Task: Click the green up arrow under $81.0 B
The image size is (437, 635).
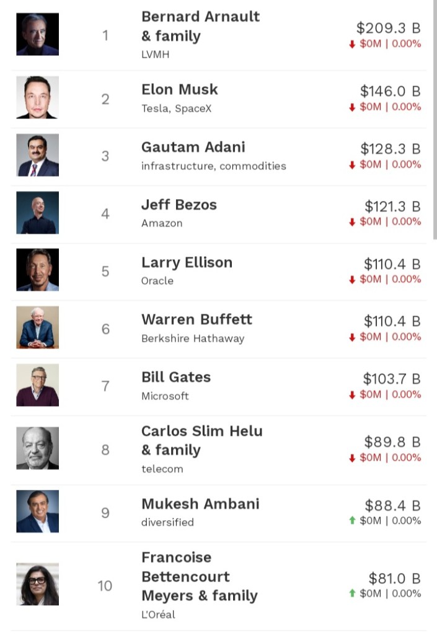Action: coord(352,593)
